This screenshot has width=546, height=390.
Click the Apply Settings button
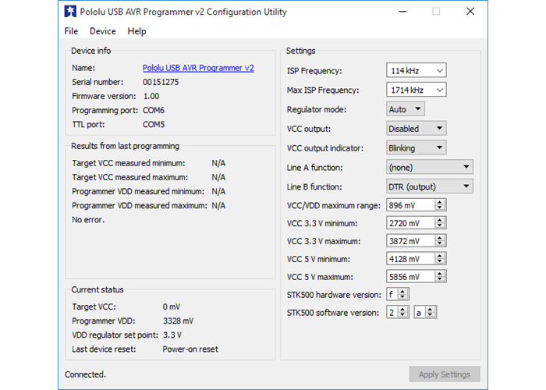(445, 374)
